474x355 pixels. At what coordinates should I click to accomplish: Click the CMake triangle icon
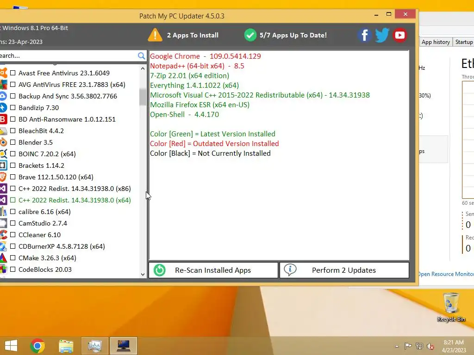click(x=3, y=258)
